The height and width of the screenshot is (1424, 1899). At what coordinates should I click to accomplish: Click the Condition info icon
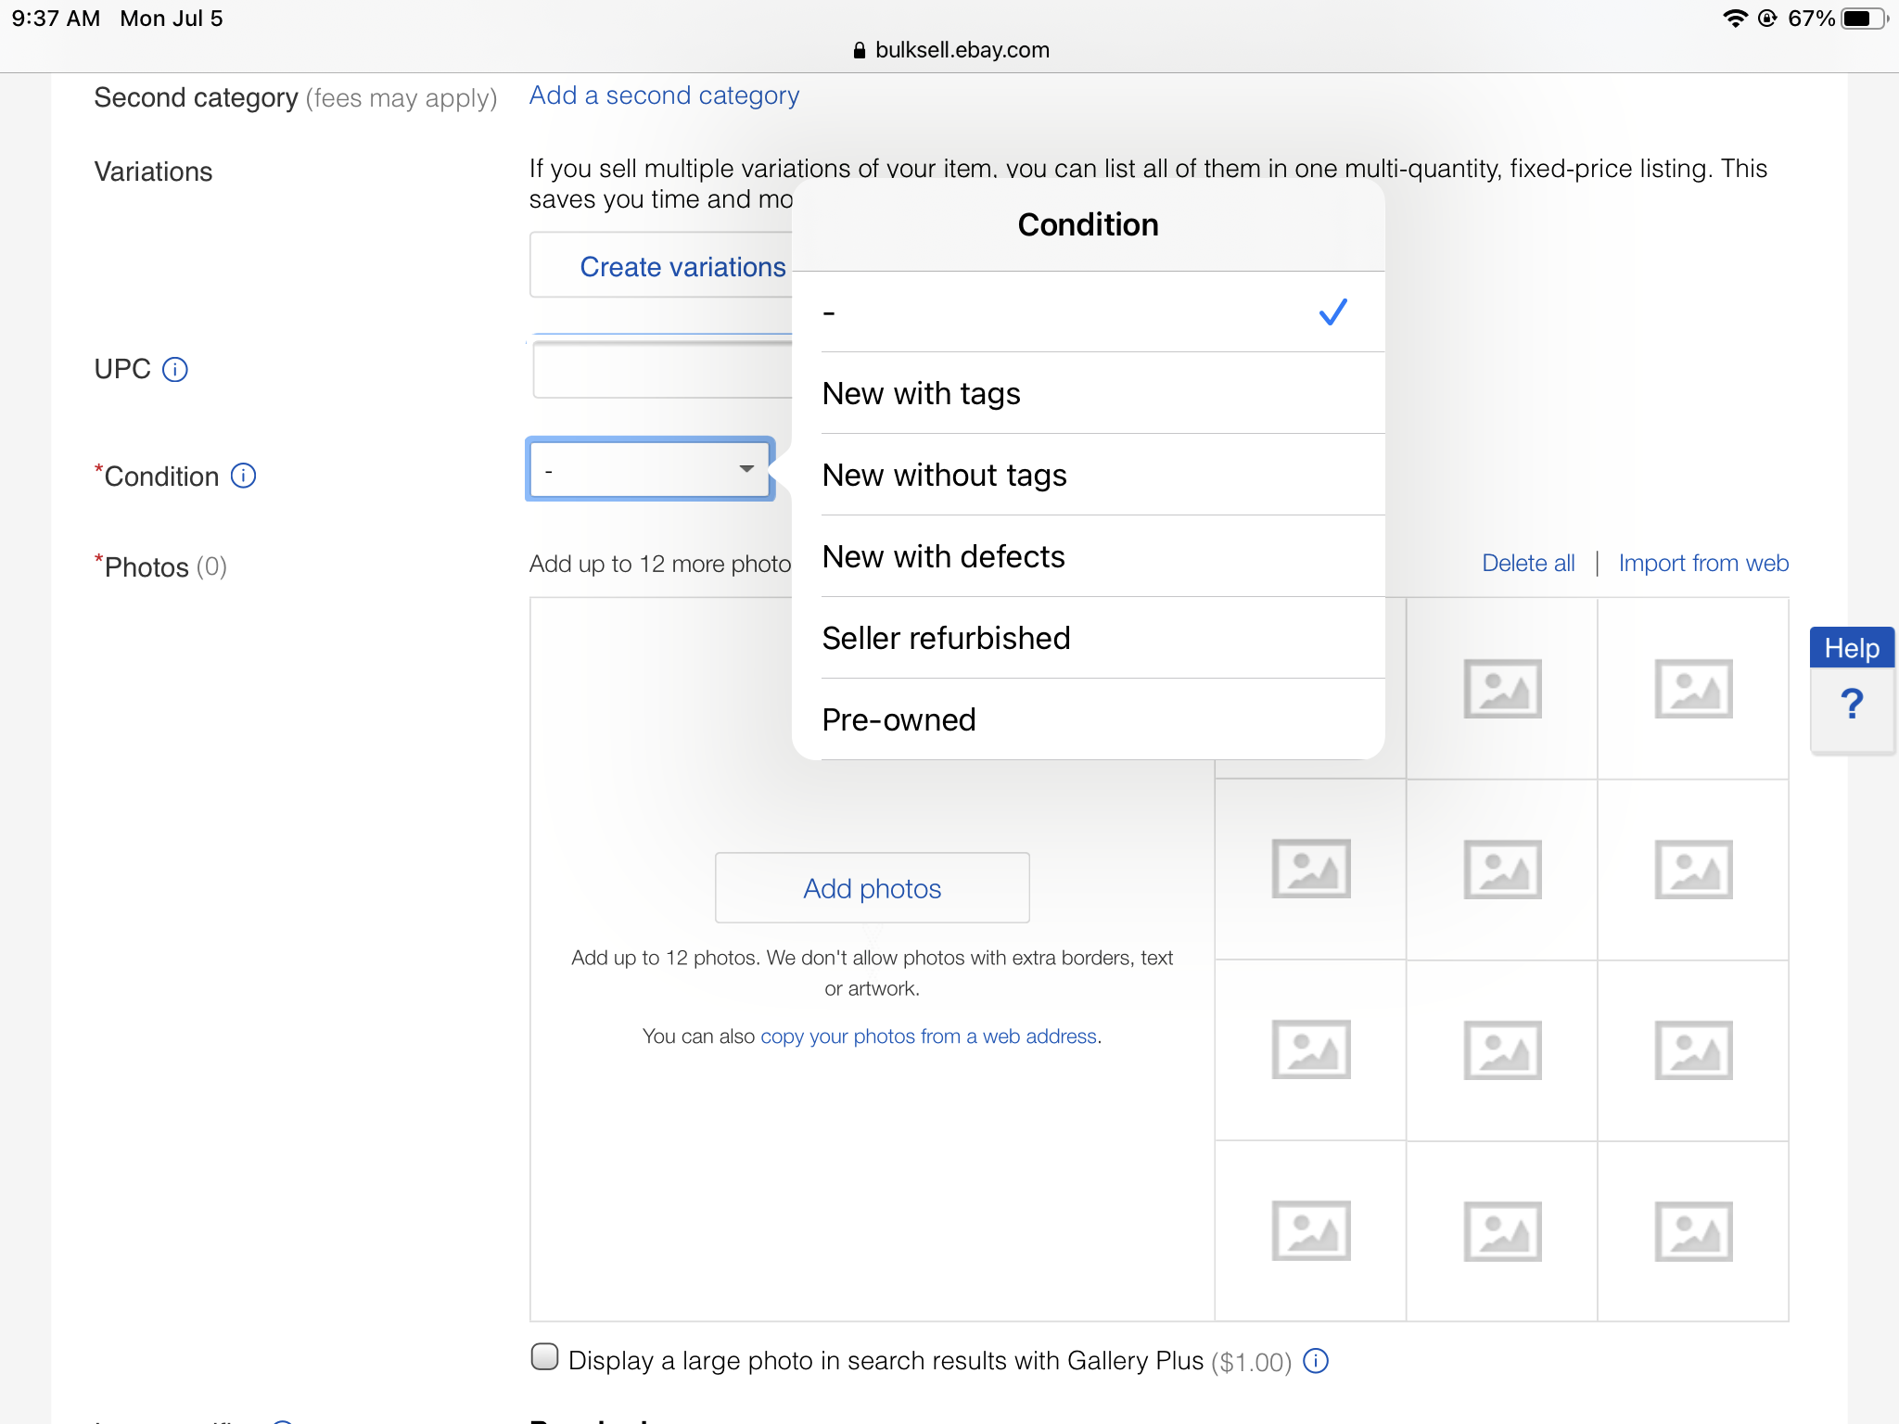[243, 476]
